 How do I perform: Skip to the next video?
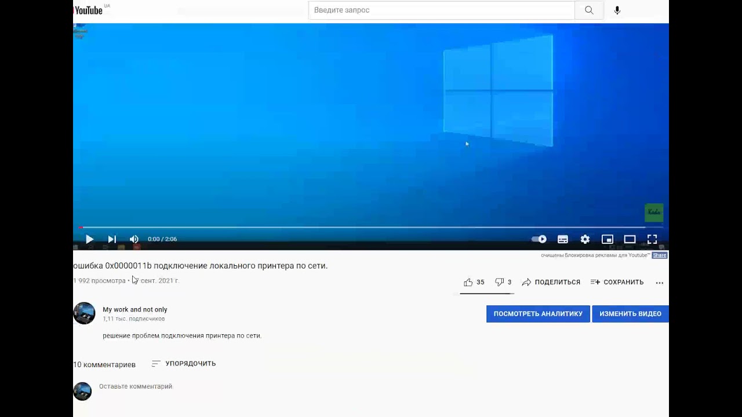tap(112, 239)
